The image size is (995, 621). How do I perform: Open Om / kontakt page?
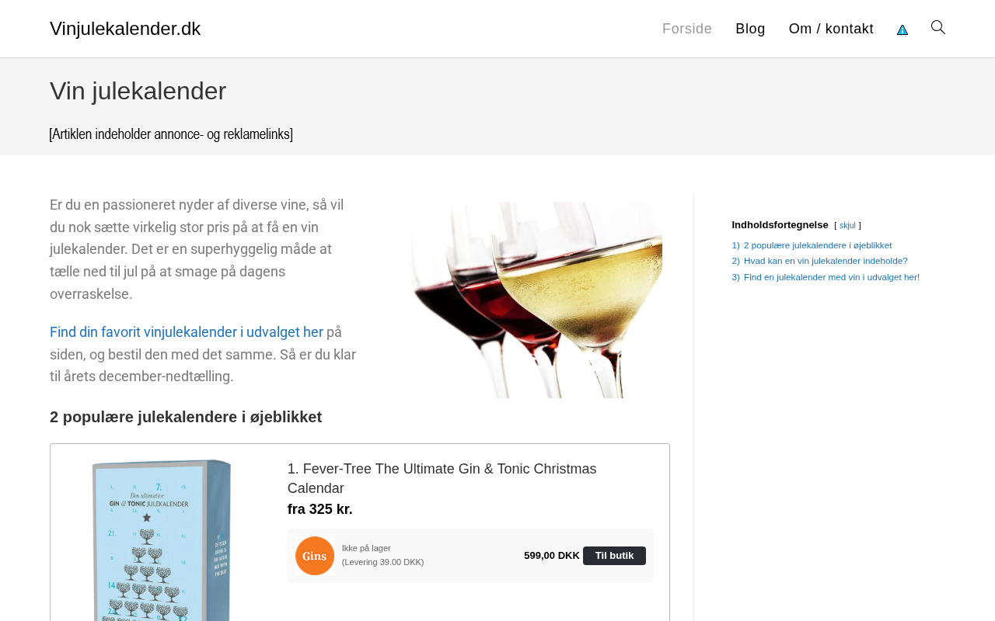pyautogui.click(x=831, y=29)
